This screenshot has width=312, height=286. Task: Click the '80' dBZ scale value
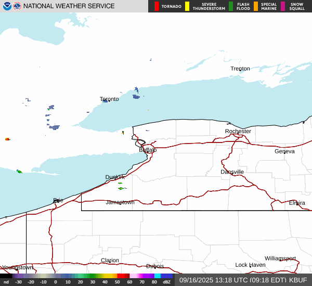(x=154, y=282)
